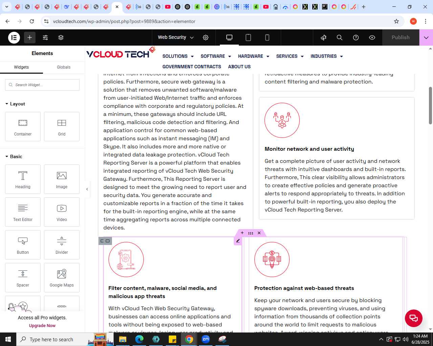The width and height of the screenshot is (433, 346).
Task: Switch to the Globals tab
Action: (x=64, y=67)
